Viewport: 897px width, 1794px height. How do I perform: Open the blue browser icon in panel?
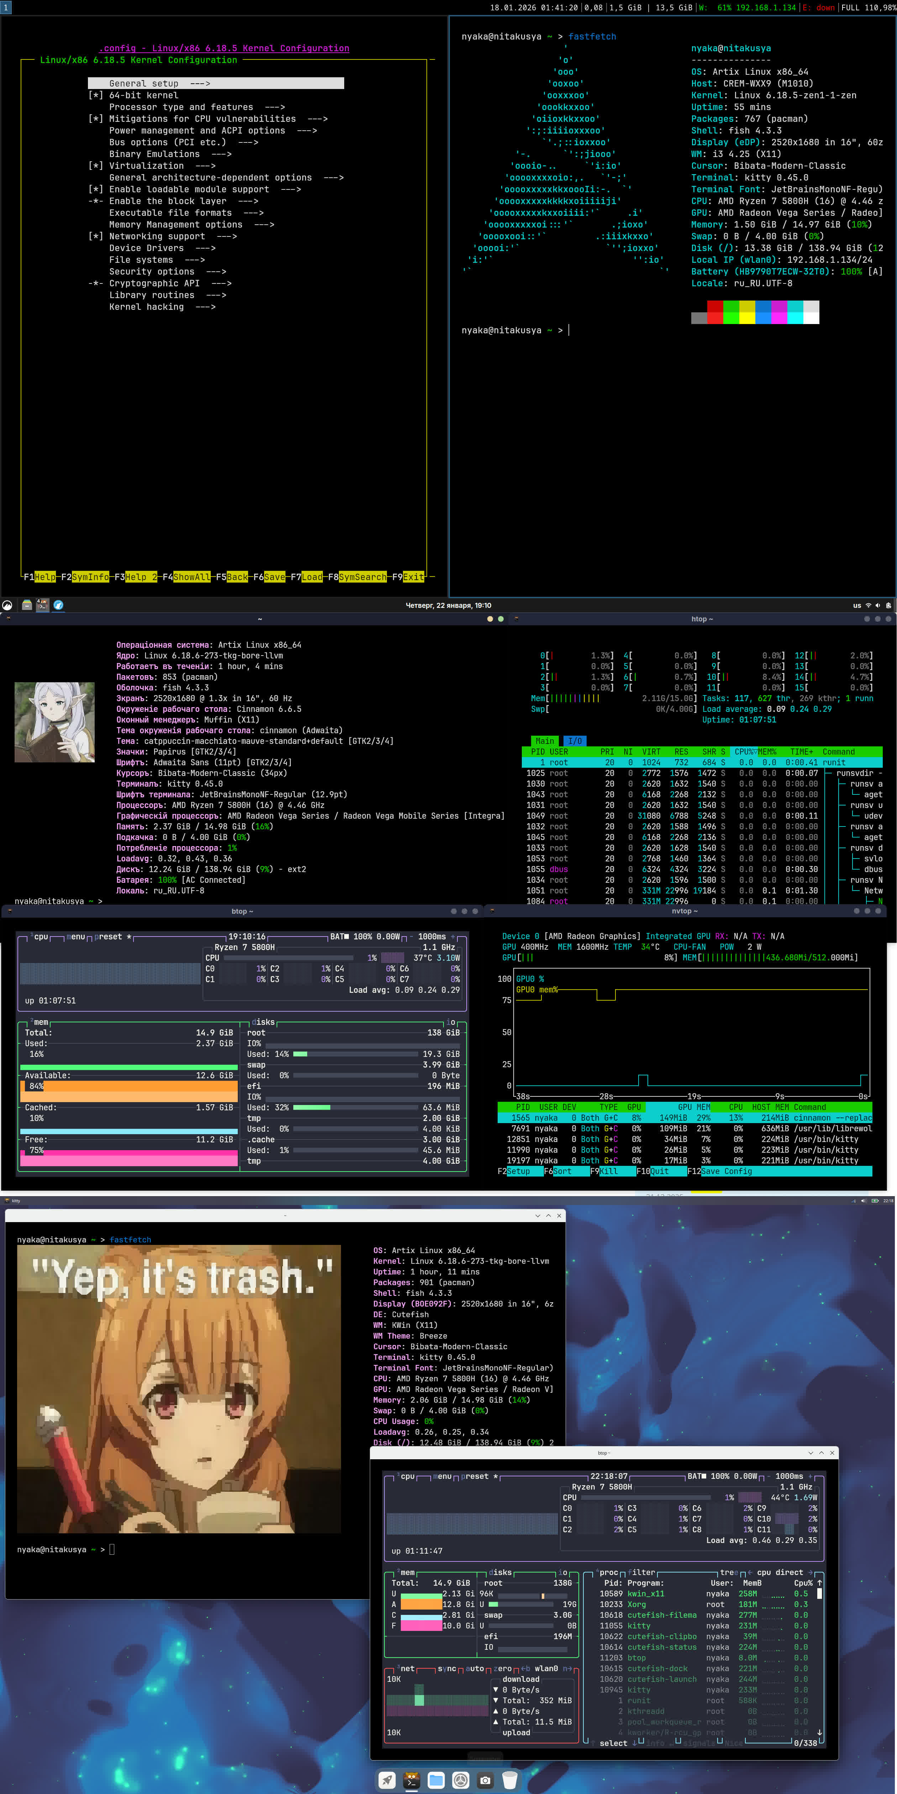coord(58,605)
